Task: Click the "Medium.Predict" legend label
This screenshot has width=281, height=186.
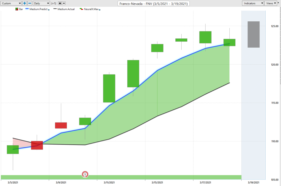Action: (x=38, y=9)
